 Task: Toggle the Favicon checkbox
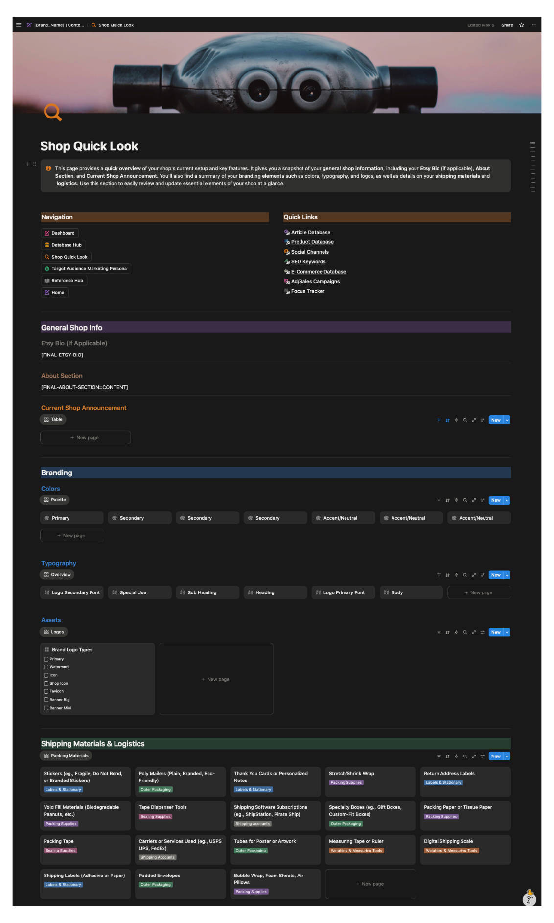click(x=46, y=691)
